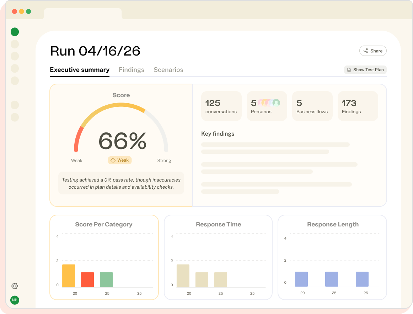Click the green circle sidebar icon
Image resolution: width=413 pixels, height=314 pixels.
pyautogui.click(x=15, y=32)
